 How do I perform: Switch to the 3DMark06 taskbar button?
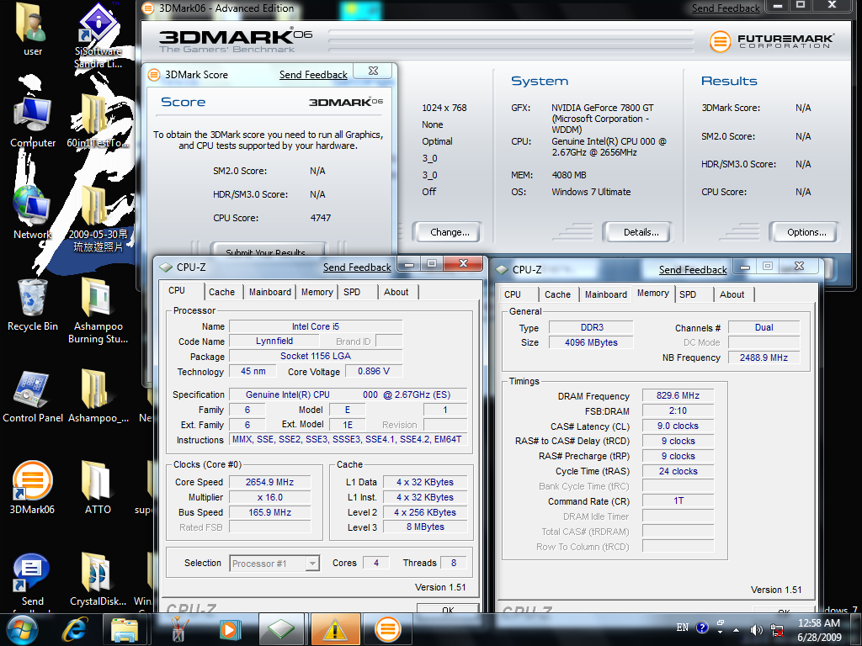pyautogui.click(x=387, y=629)
